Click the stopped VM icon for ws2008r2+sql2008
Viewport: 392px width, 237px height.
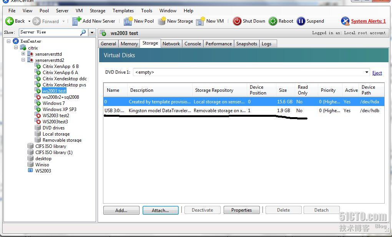[x=38, y=96]
